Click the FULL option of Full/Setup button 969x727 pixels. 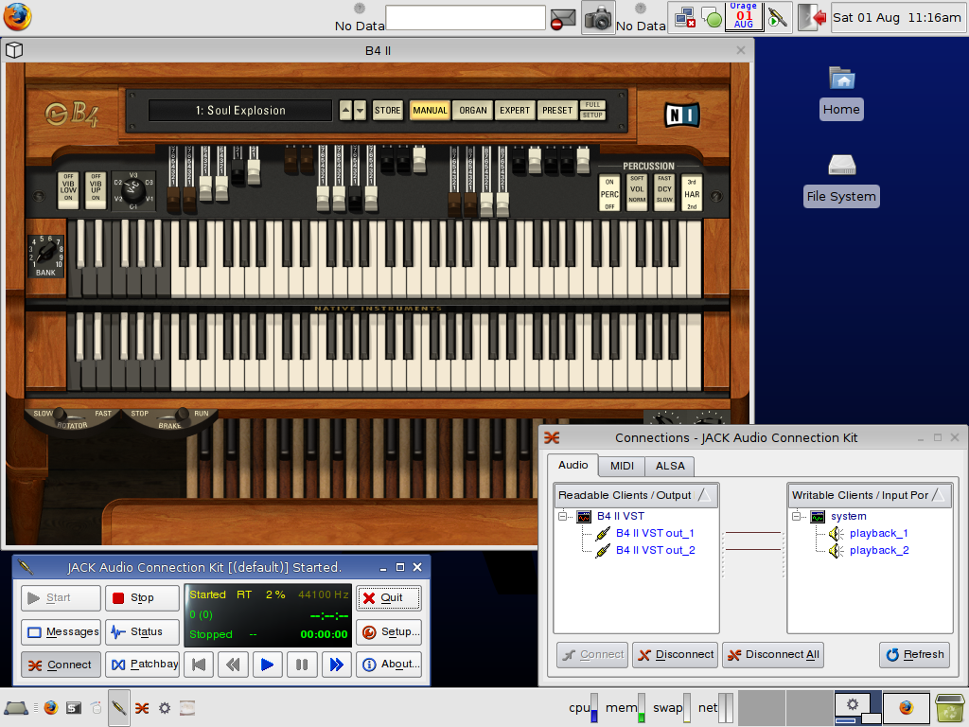(x=592, y=105)
